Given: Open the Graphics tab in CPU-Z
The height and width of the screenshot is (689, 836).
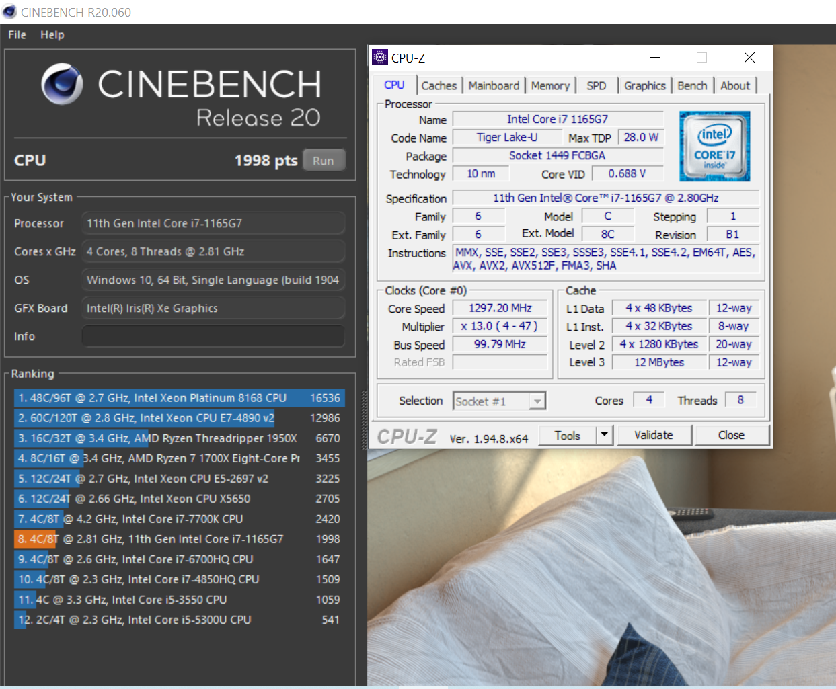Looking at the screenshot, I should (644, 85).
